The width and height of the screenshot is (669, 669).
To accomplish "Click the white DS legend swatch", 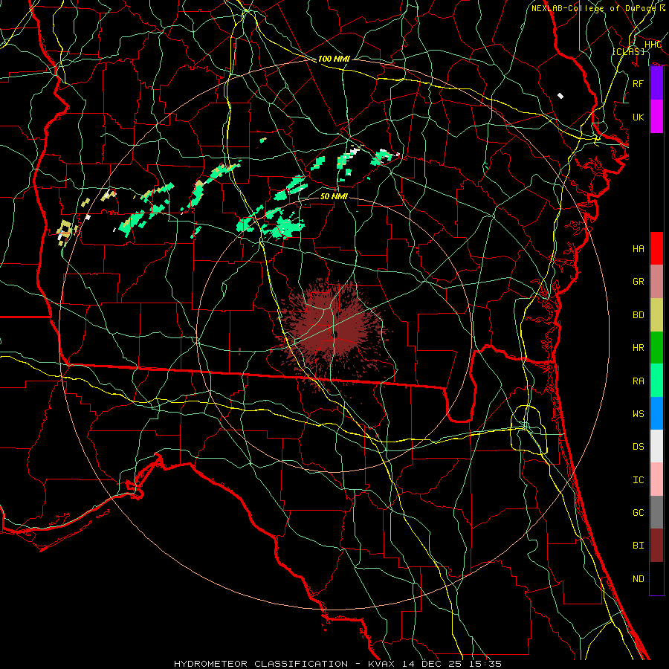I will (656, 446).
